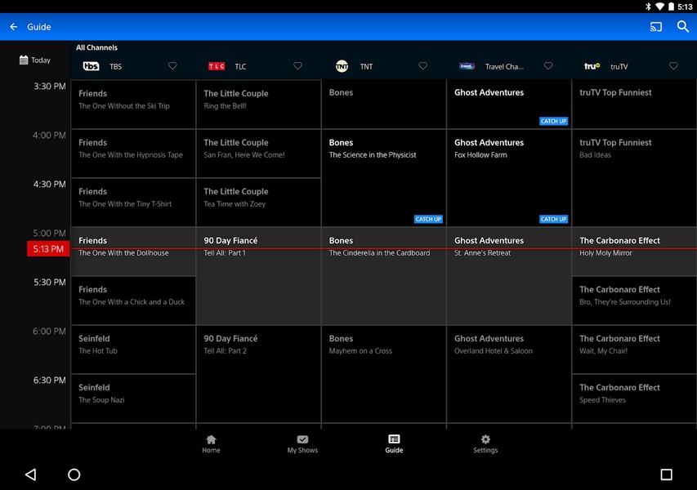
Task: Open the My Shows tab
Action: tap(302, 443)
